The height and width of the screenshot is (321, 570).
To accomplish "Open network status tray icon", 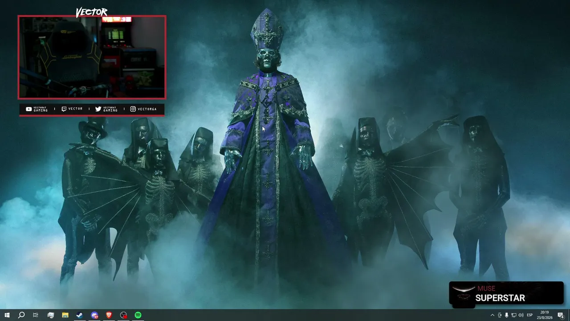I will pos(514,315).
